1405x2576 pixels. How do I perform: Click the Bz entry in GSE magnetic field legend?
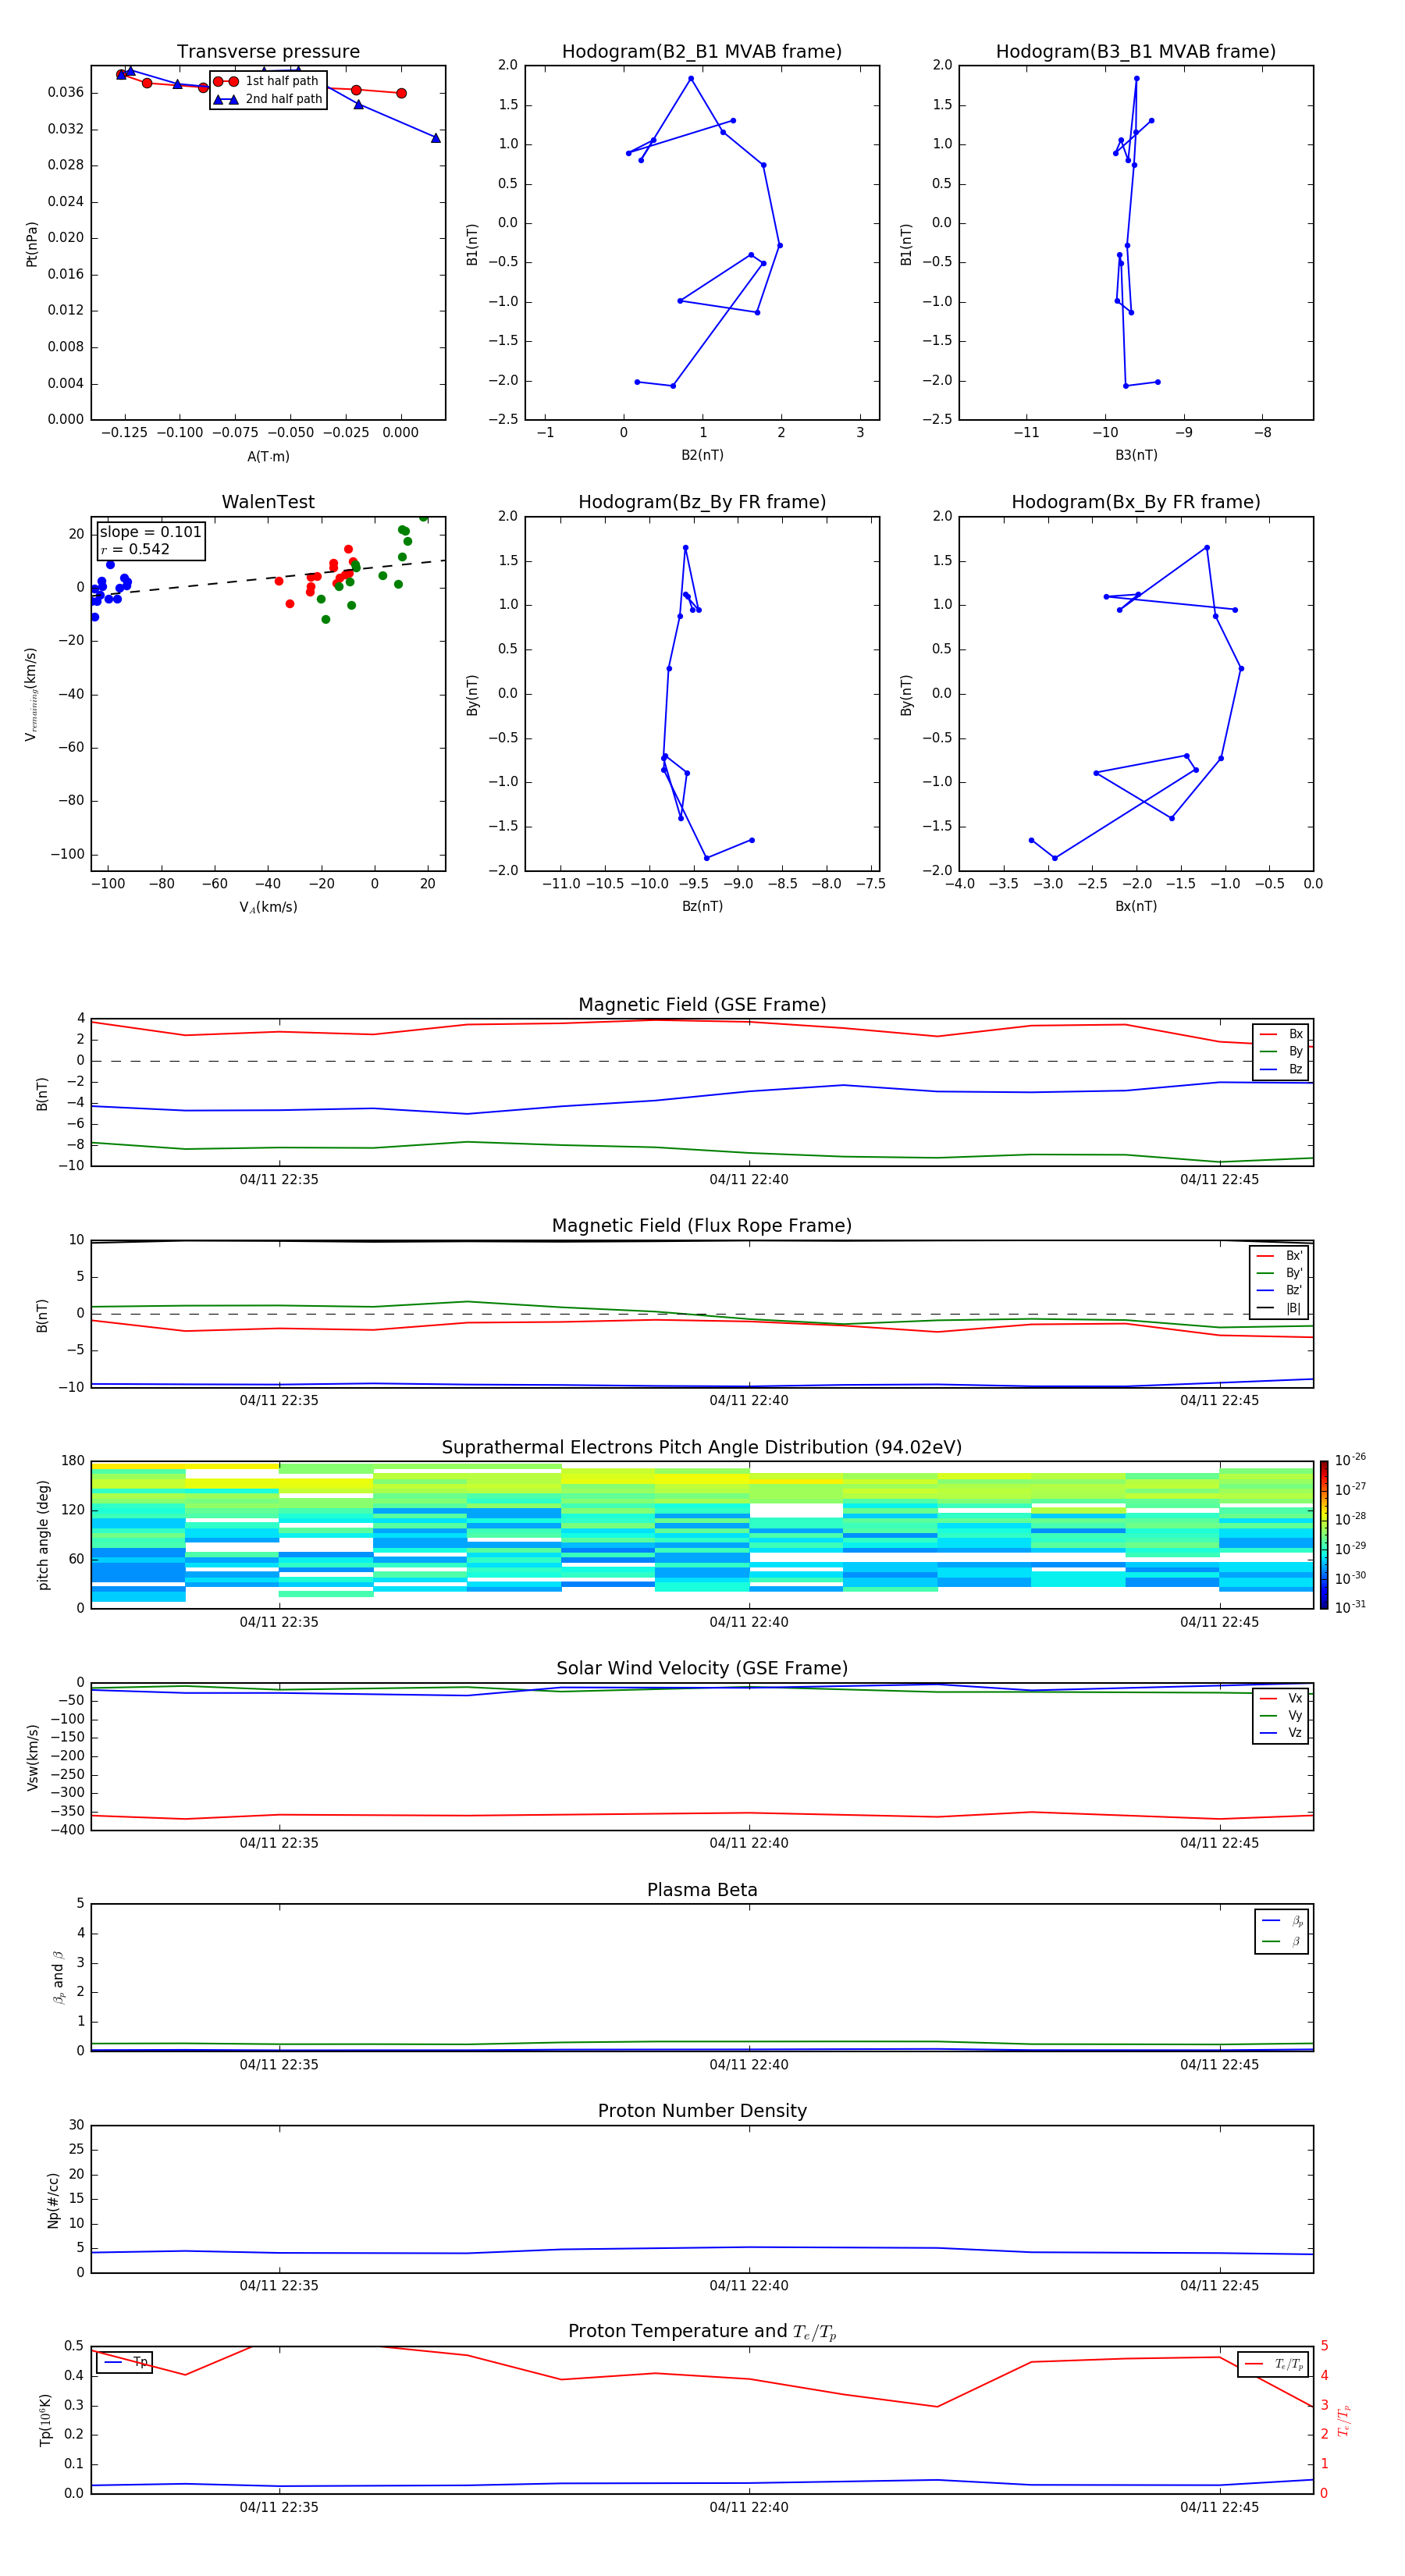[1281, 1070]
